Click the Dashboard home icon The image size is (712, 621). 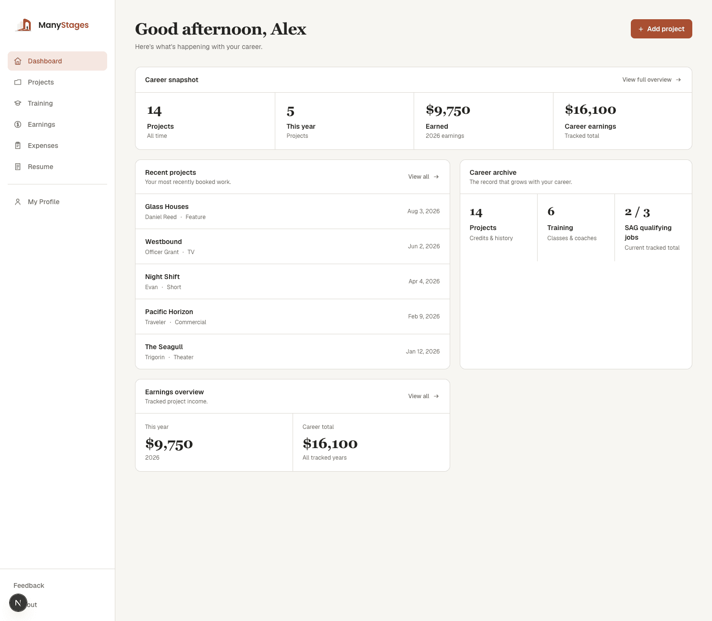(18, 61)
